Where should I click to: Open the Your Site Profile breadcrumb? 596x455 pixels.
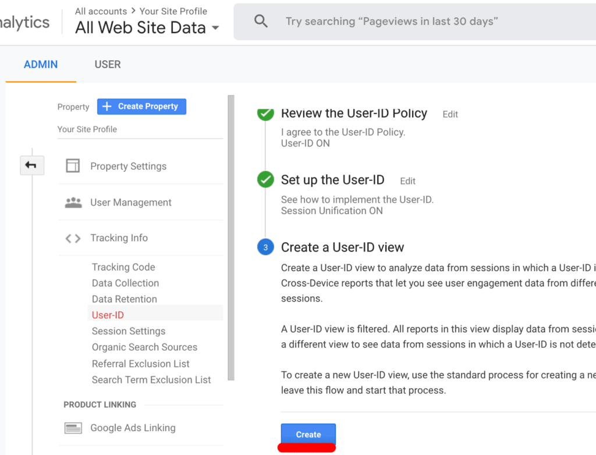172,10
